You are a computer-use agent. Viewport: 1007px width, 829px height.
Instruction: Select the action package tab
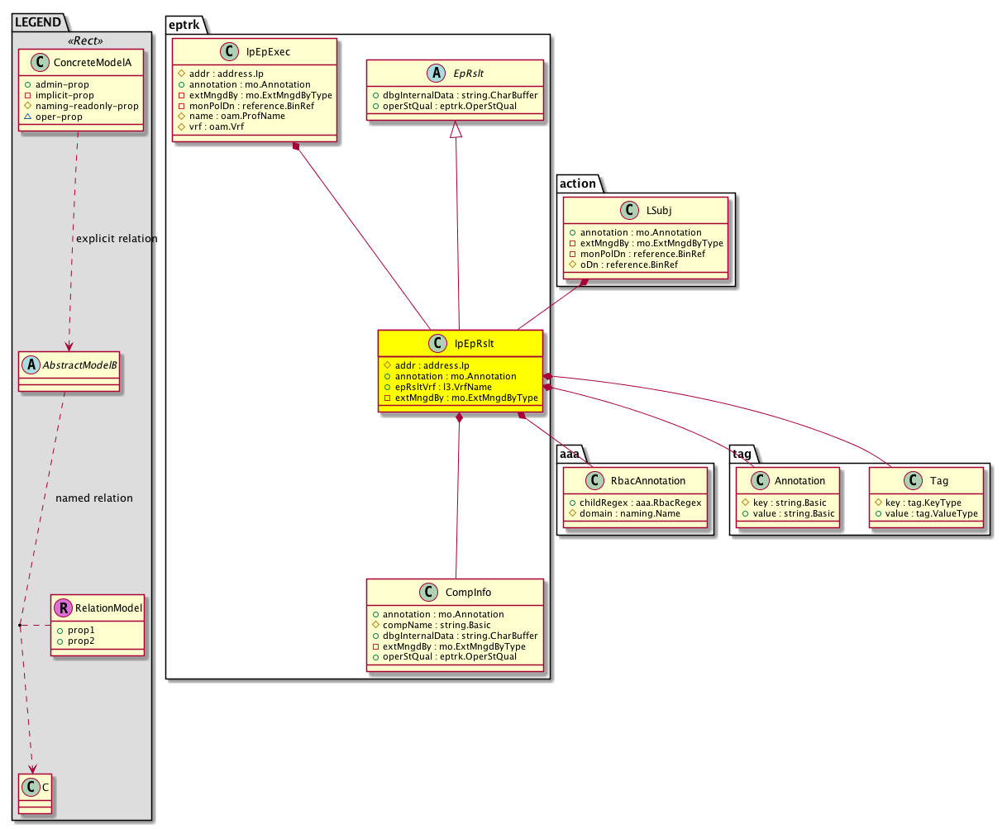(577, 183)
